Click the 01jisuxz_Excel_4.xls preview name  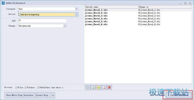pyautogui.click(x=149, y=19)
